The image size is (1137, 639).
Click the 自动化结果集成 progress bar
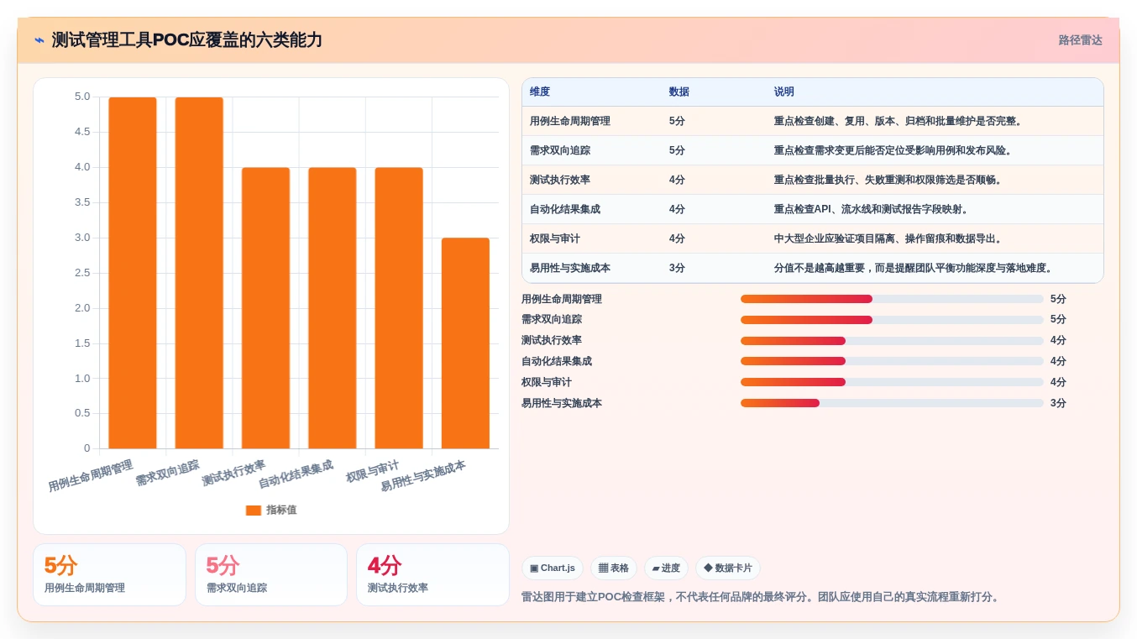(892, 361)
